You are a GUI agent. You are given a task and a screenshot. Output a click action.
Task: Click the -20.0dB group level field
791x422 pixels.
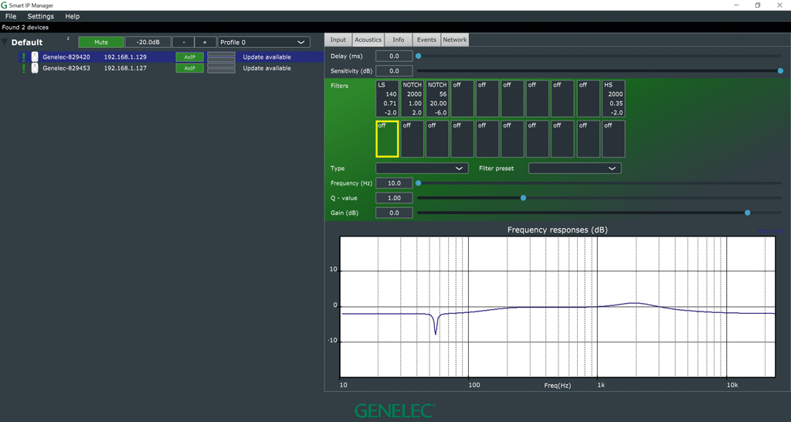(x=148, y=43)
